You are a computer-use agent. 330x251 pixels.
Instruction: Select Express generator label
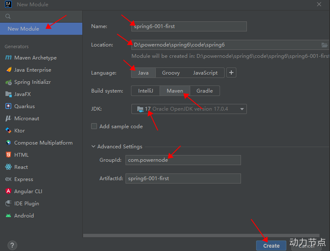point(24,179)
